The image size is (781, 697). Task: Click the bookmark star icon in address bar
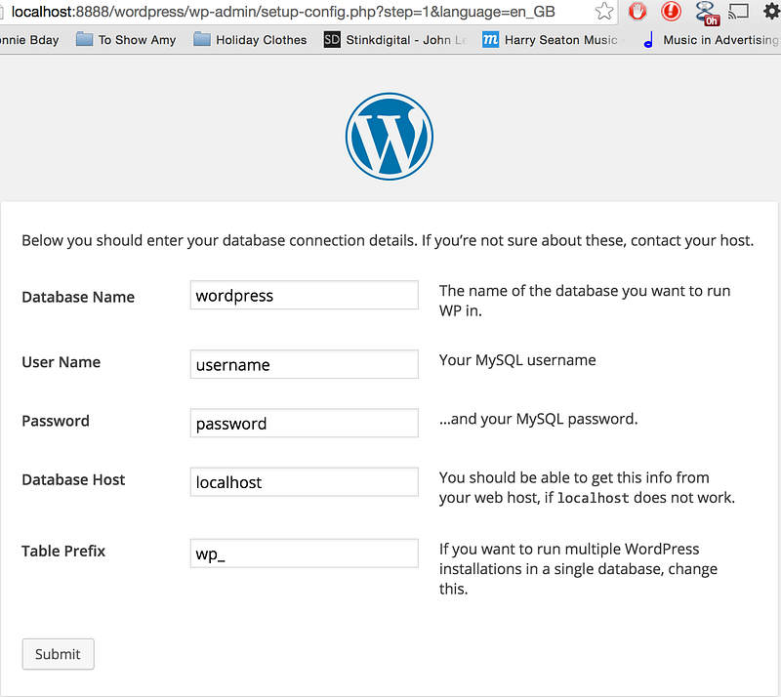coord(603,11)
